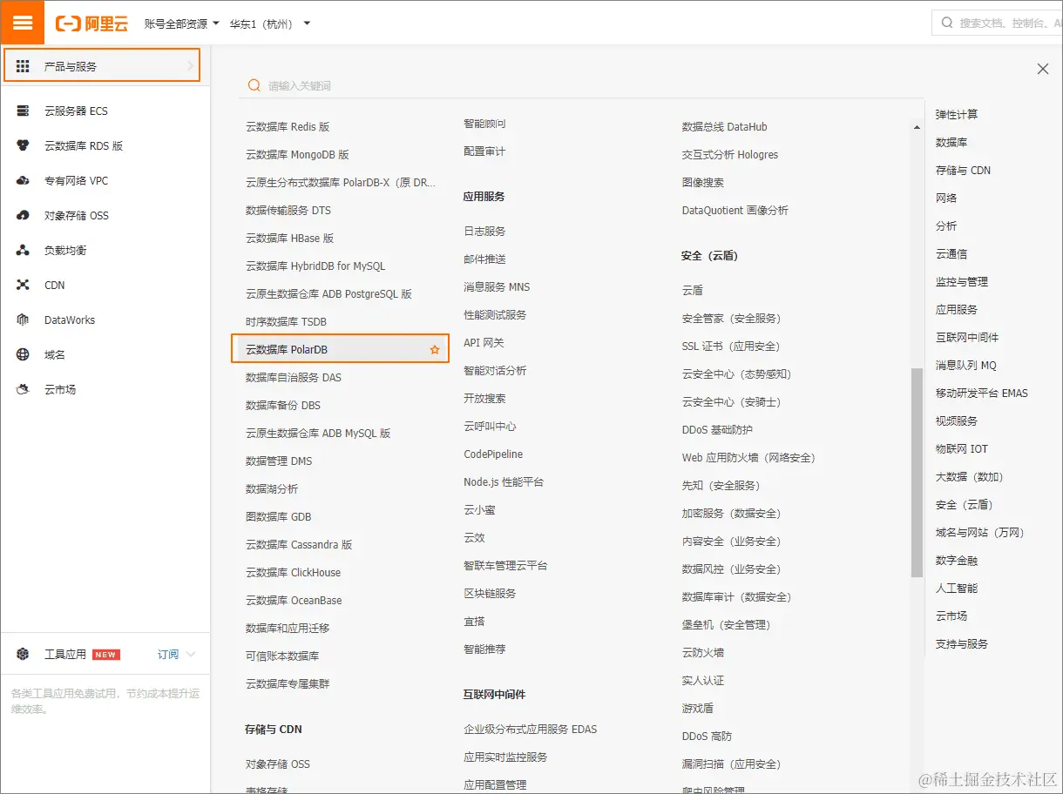The height and width of the screenshot is (794, 1063).
Task: Open 配置审计 link
Action: point(484,151)
